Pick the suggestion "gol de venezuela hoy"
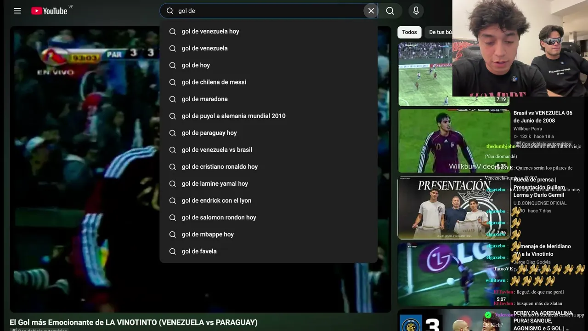This screenshot has width=588, height=331. 269,31
